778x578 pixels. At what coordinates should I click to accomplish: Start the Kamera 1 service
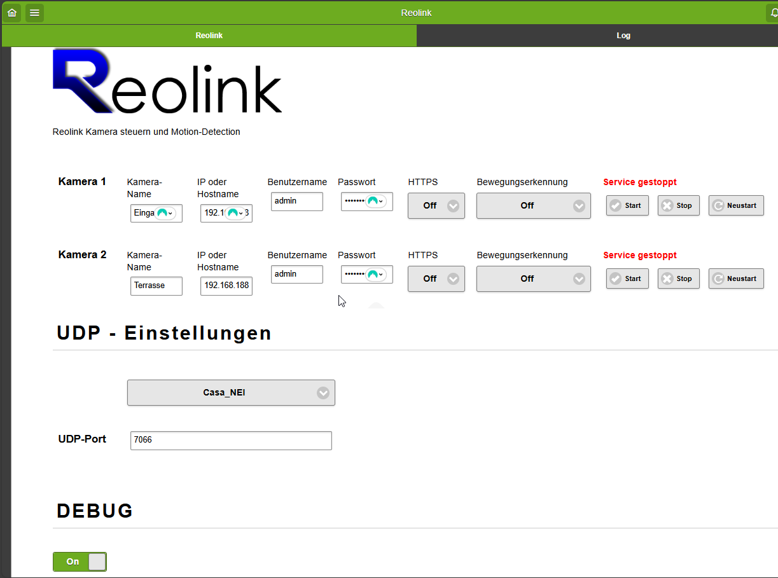[627, 205]
